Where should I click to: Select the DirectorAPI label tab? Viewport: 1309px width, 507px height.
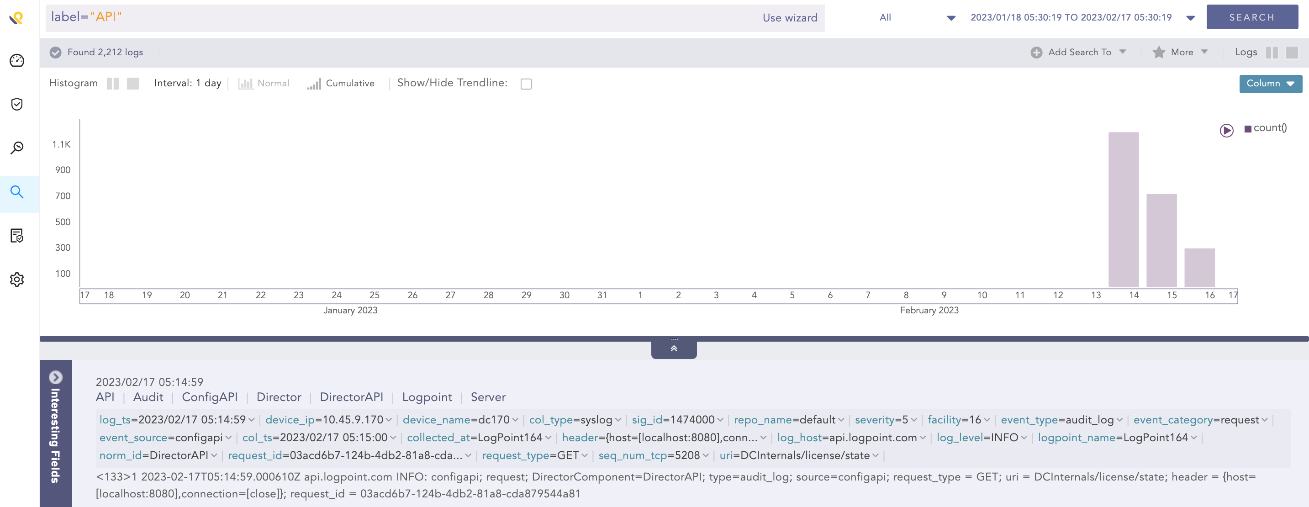pyautogui.click(x=351, y=397)
